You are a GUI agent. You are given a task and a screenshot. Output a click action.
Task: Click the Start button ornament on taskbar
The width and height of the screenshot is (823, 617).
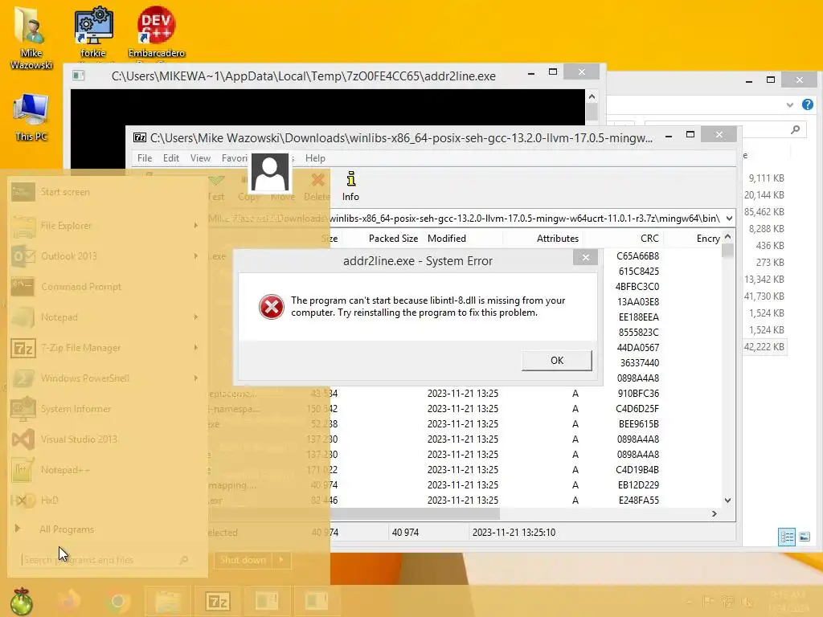pyautogui.click(x=22, y=601)
